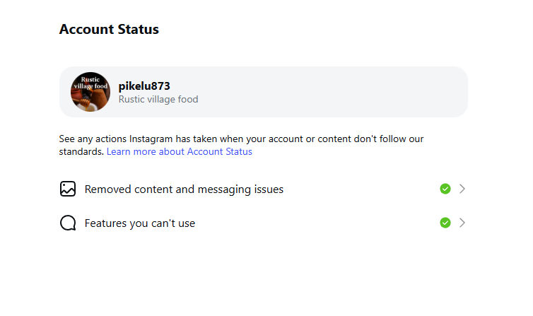Click Rustic village food subtitle under username
This screenshot has height=316, width=533.
click(x=158, y=100)
